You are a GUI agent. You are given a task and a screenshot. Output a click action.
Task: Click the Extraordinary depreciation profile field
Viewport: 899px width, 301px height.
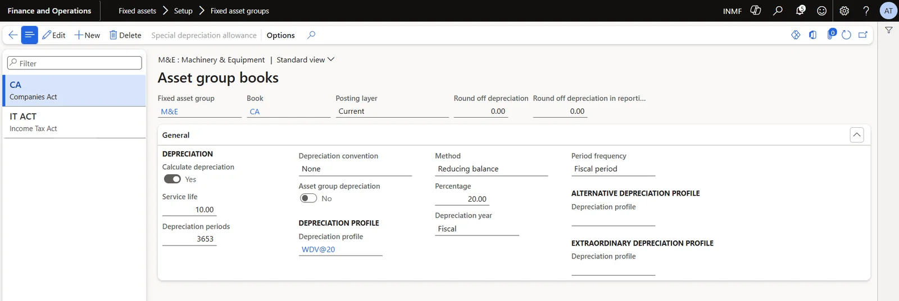[613, 269]
